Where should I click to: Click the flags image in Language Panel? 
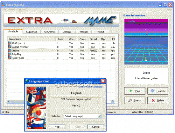tap(36, 108)
